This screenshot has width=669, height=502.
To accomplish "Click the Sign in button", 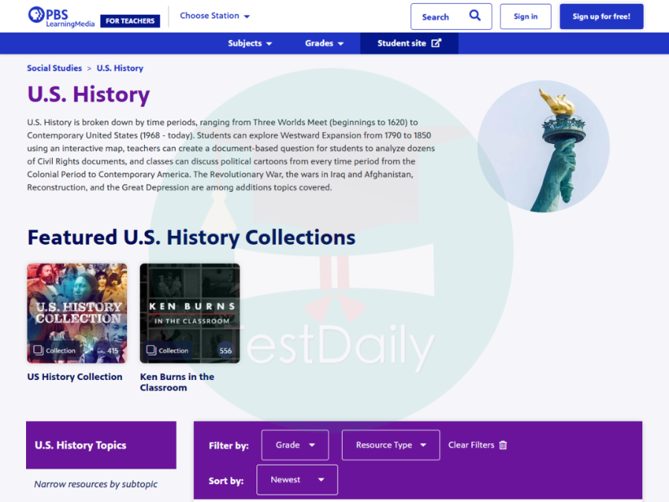I will pyautogui.click(x=526, y=16).
